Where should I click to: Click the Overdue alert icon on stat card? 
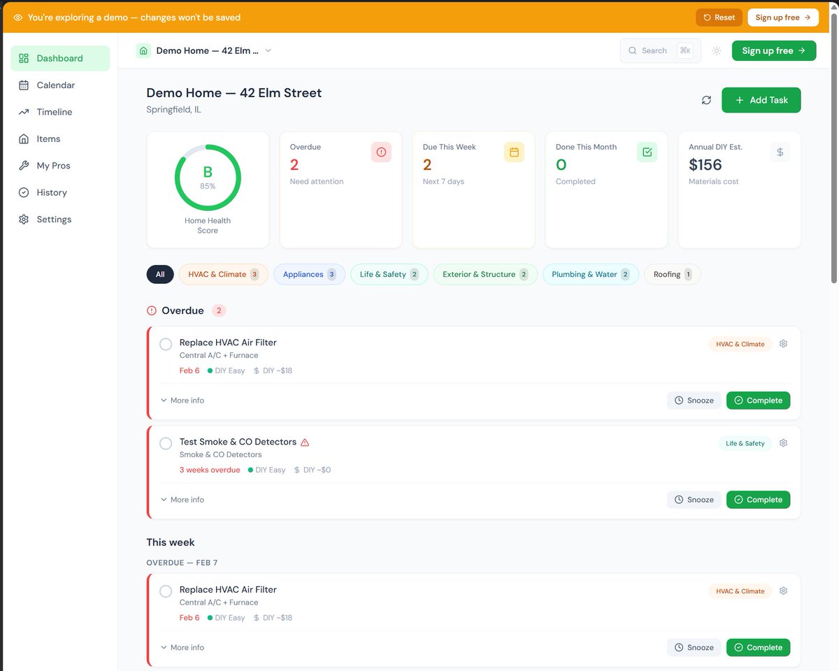pyautogui.click(x=381, y=152)
